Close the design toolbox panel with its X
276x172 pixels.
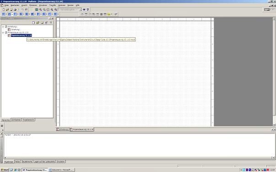coord(52,18)
